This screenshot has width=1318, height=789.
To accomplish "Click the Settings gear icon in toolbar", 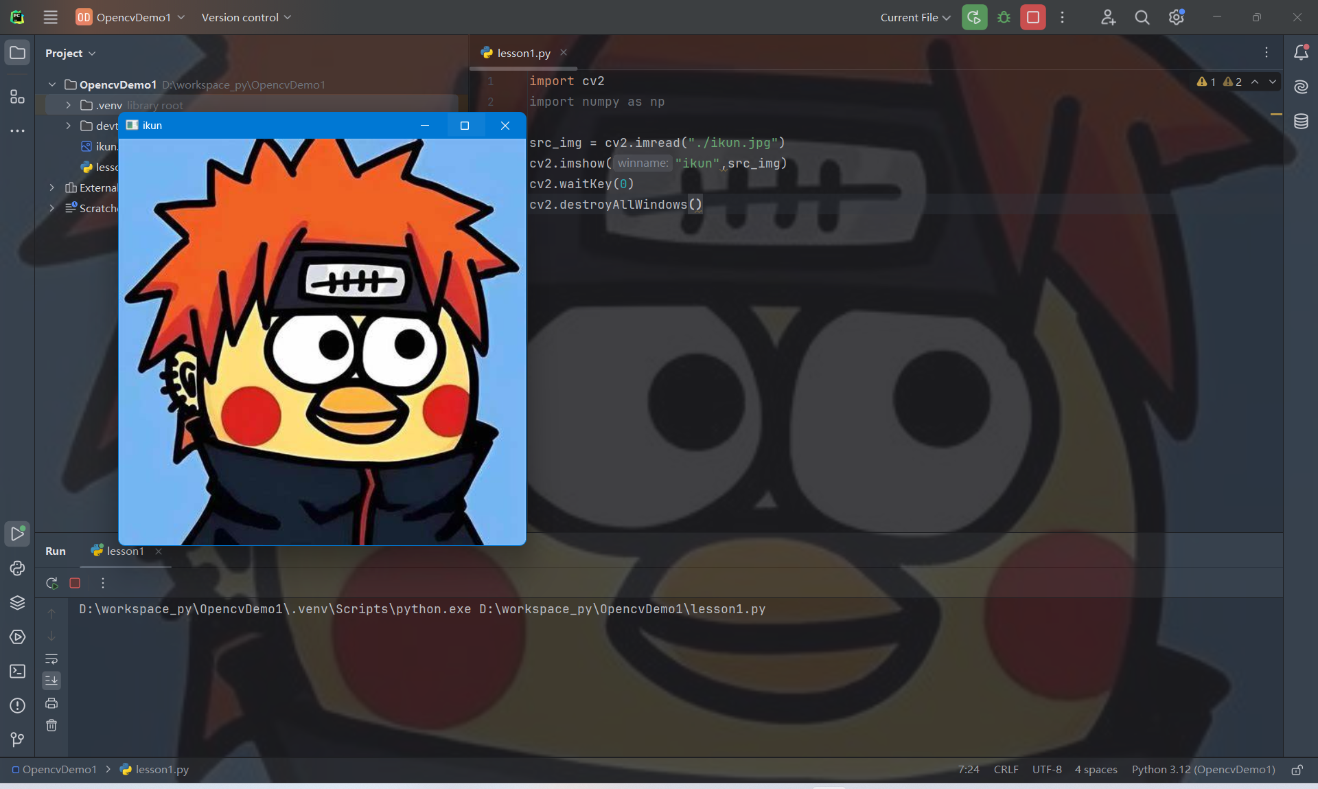I will (x=1178, y=17).
